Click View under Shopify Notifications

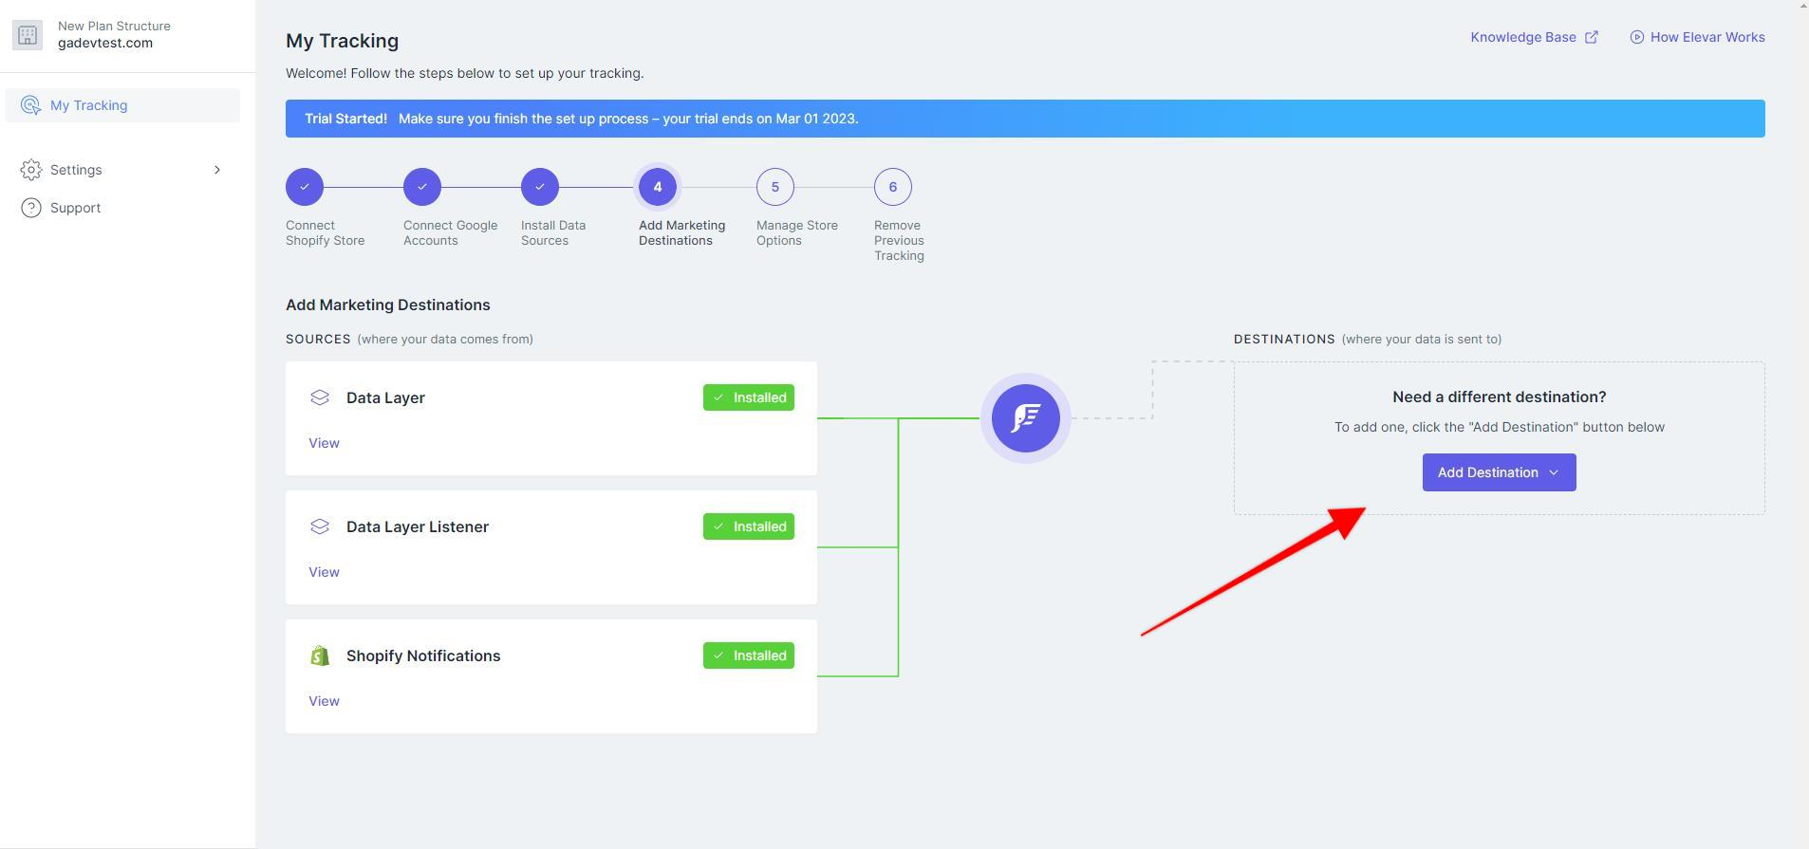point(324,701)
